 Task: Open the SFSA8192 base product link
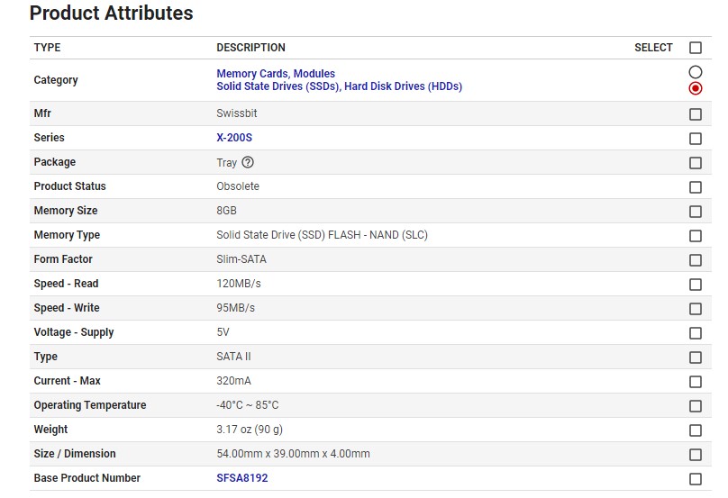[x=241, y=478]
